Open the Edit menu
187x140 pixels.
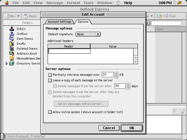[26, 3]
